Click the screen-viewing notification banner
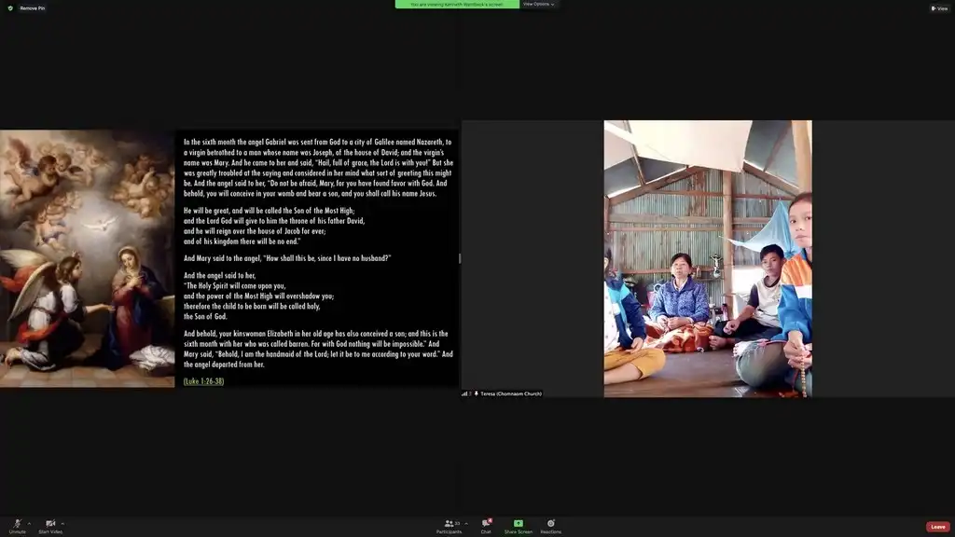 pyautogui.click(x=457, y=5)
